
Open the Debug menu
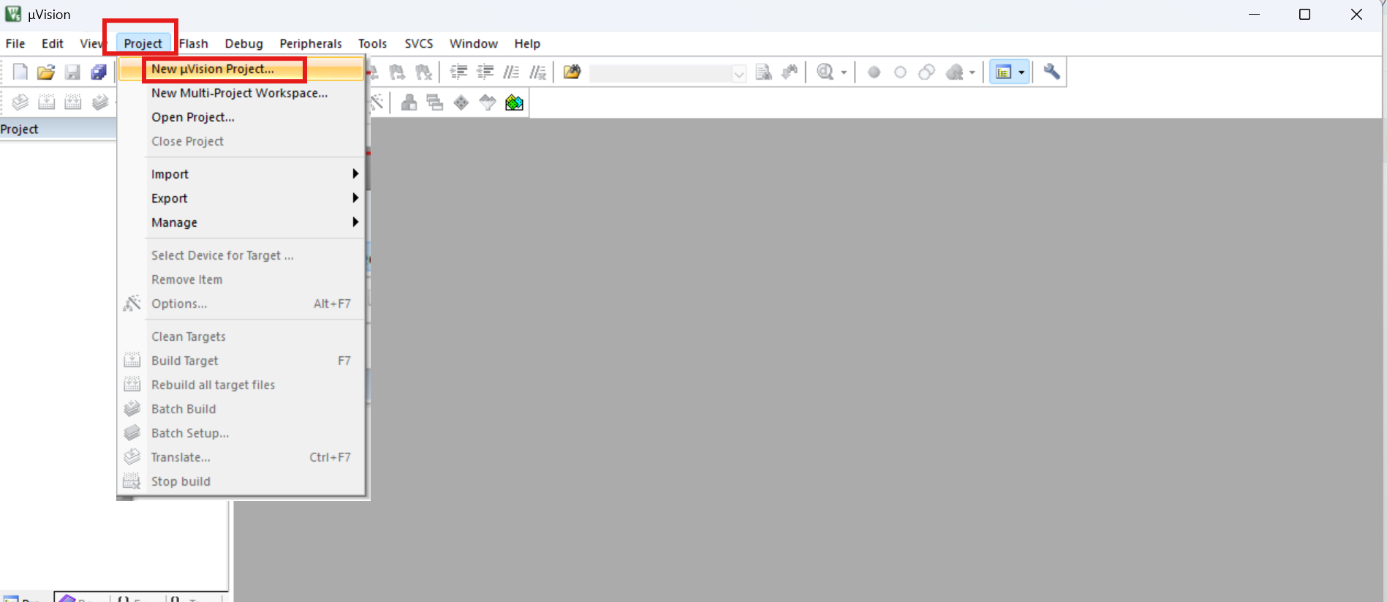pyautogui.click(x=243, y=43)
